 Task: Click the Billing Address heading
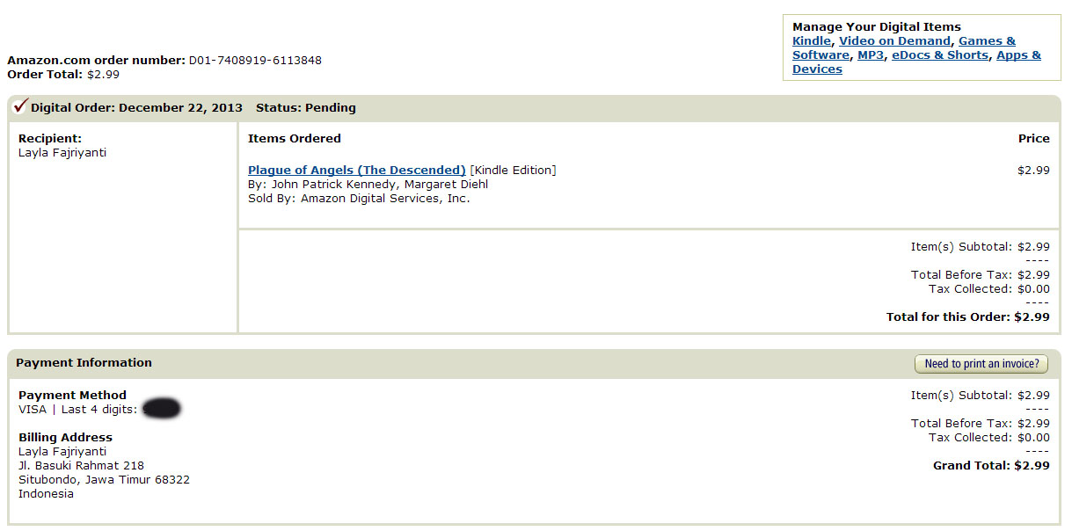pos(65,438)
